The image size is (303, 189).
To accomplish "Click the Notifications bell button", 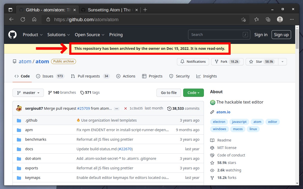I will [x=193, y=61].
